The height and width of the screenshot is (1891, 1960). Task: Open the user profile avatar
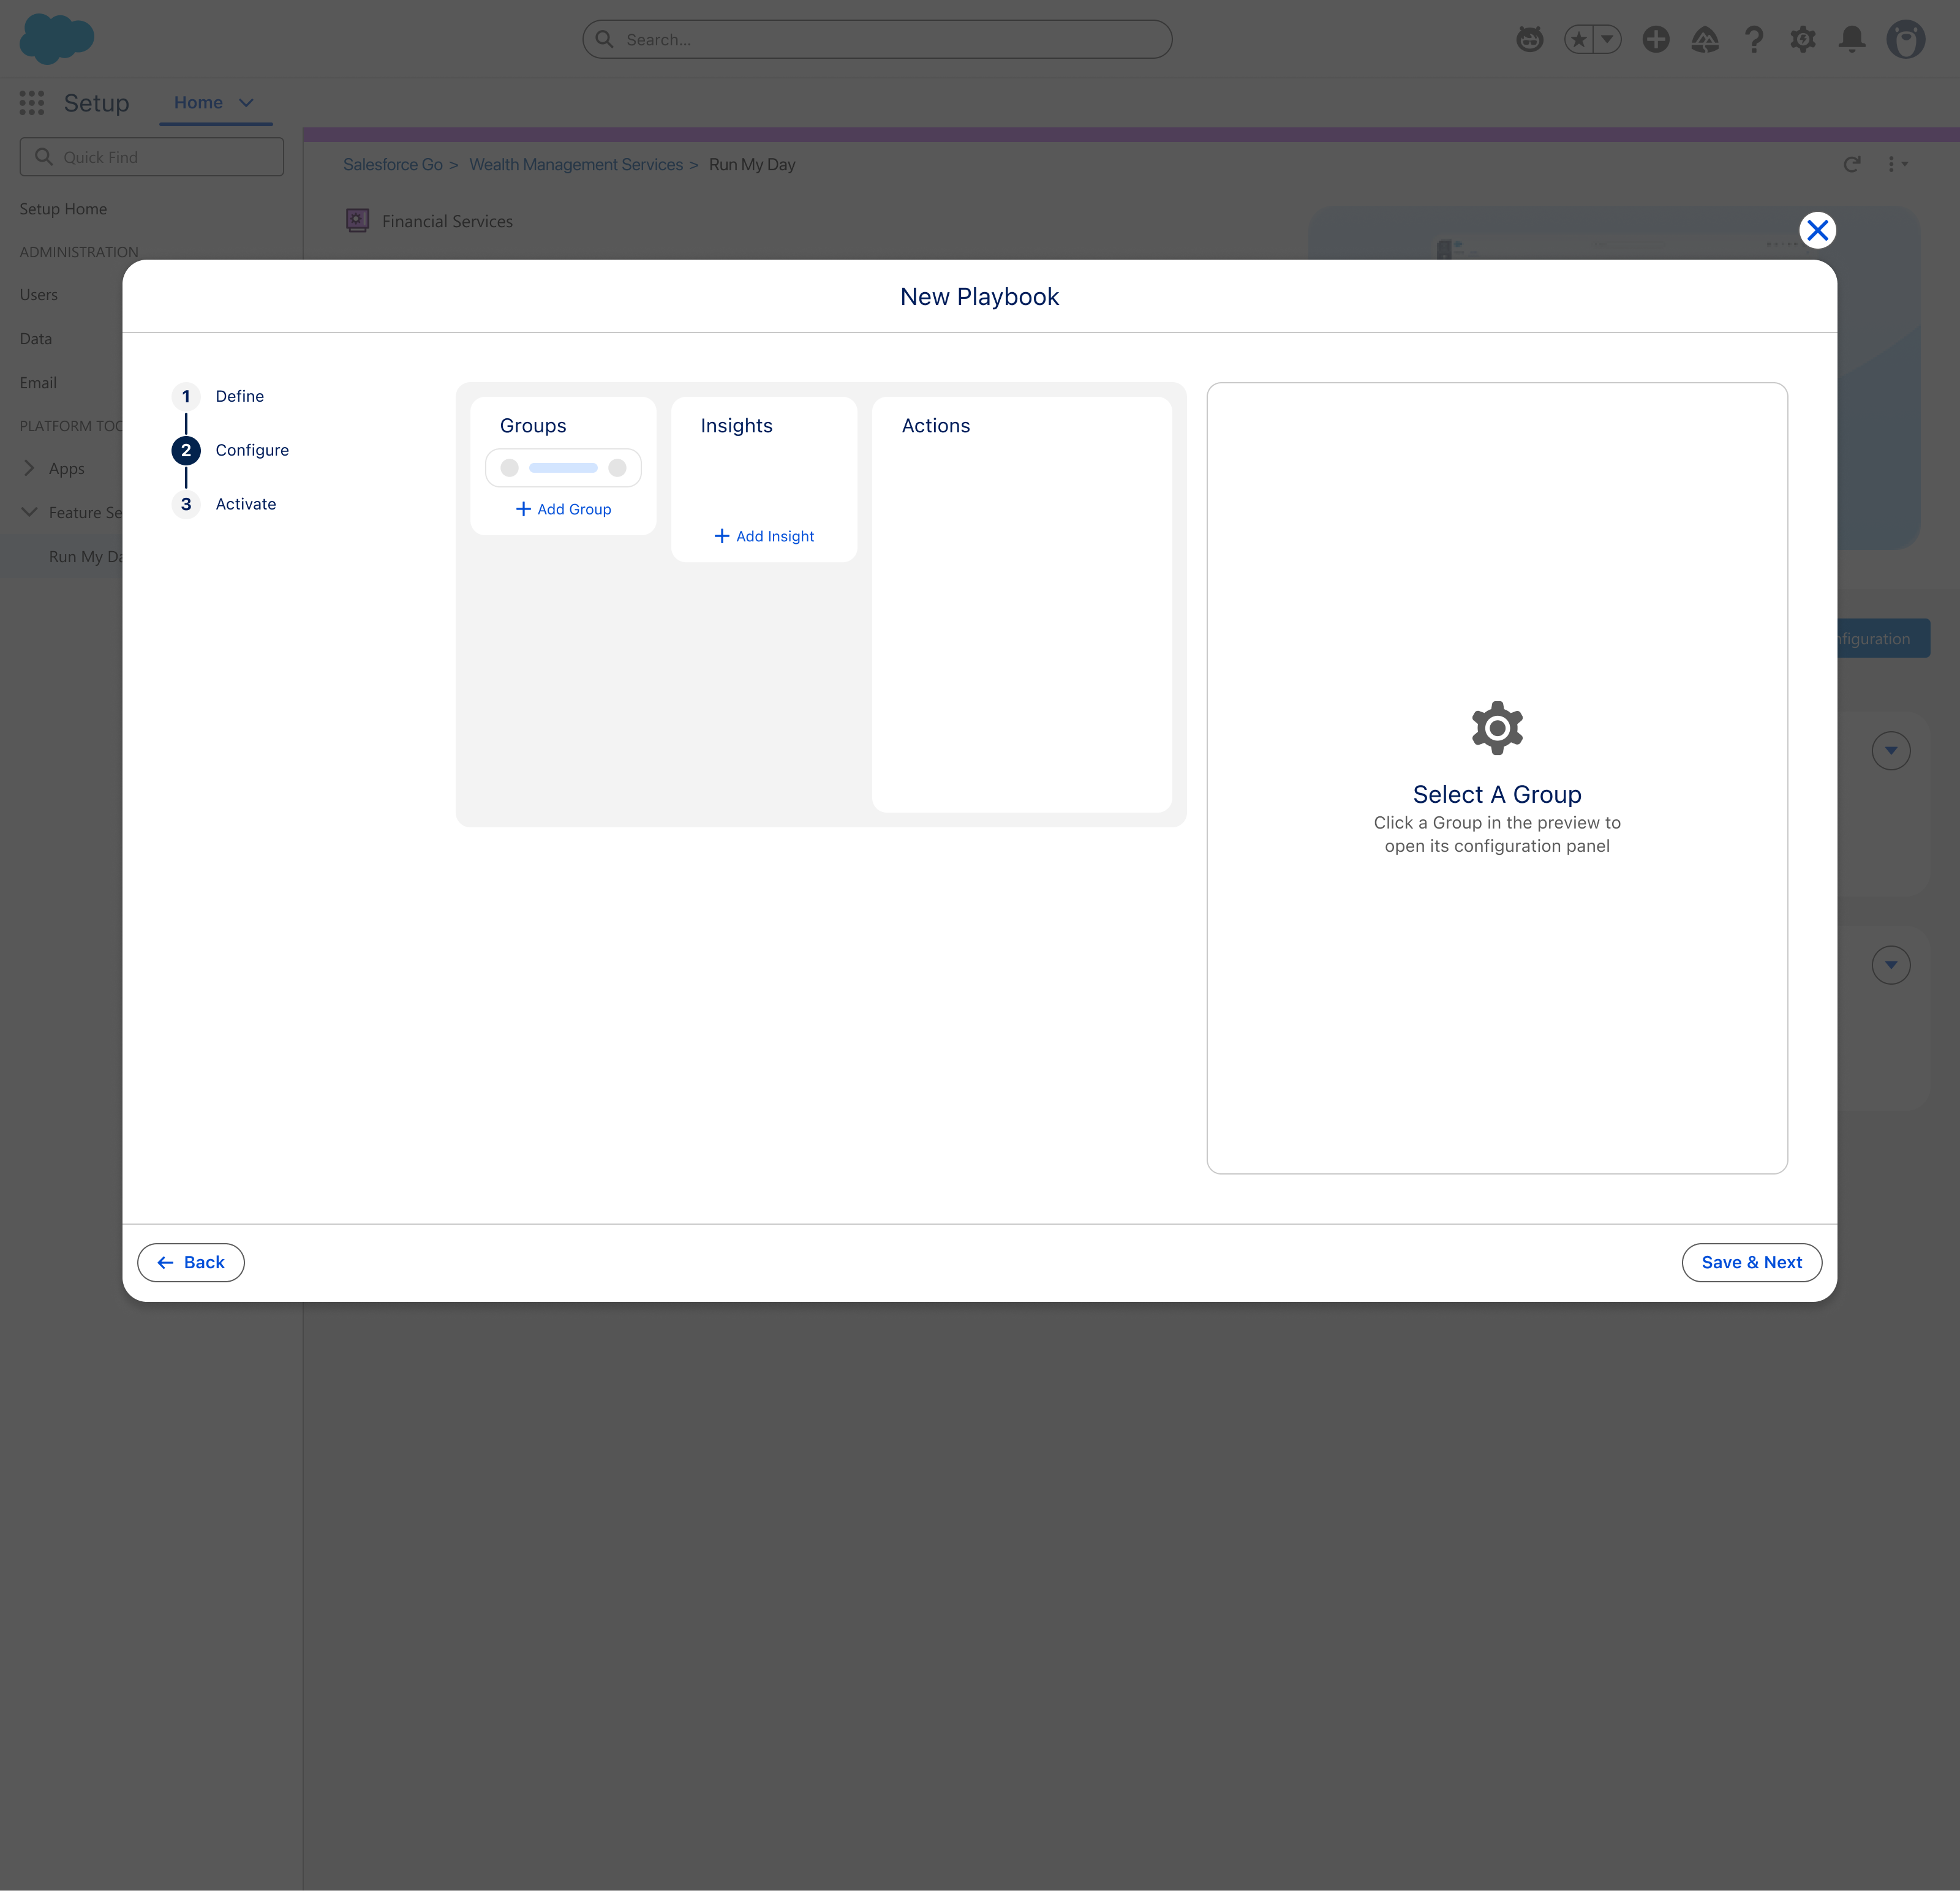(x=1906, y=39)
